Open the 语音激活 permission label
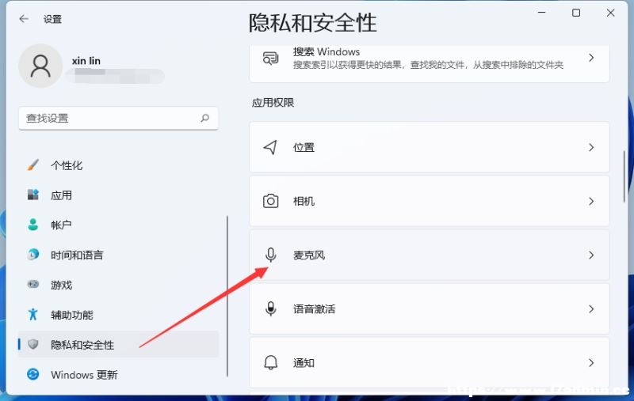Viewport: 634px width, 401px height. coord(314,309)
